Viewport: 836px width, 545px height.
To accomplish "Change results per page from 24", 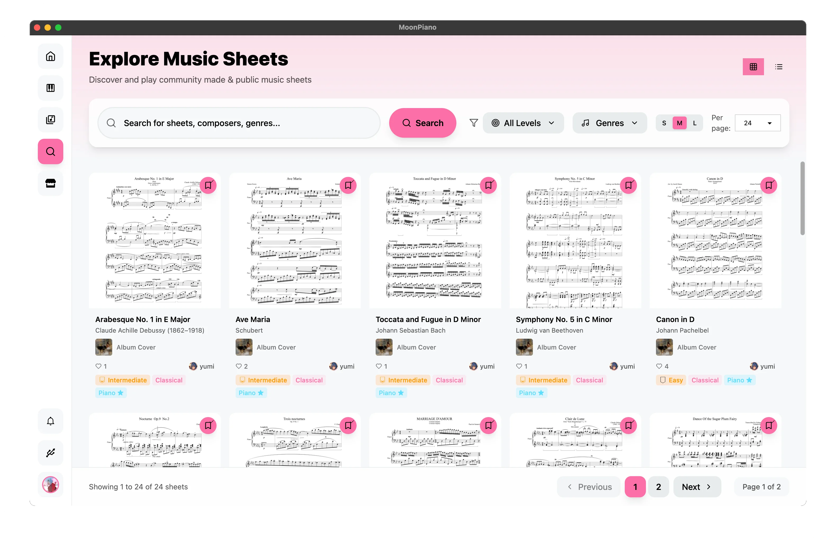I will pyautogui.click(x=758, y=123).
